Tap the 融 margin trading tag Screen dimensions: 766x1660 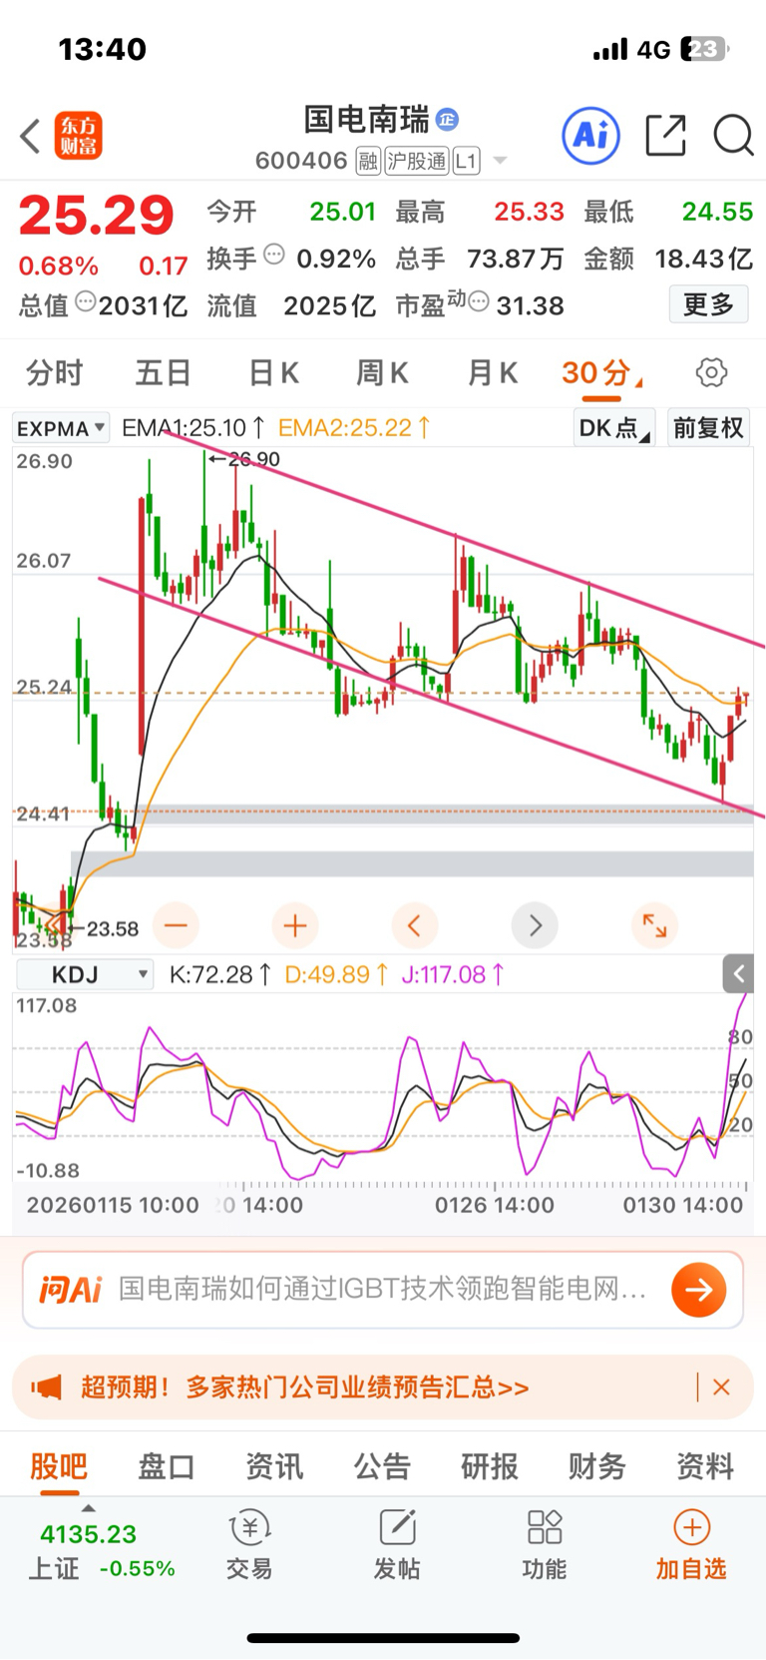(x=368, y=161)
